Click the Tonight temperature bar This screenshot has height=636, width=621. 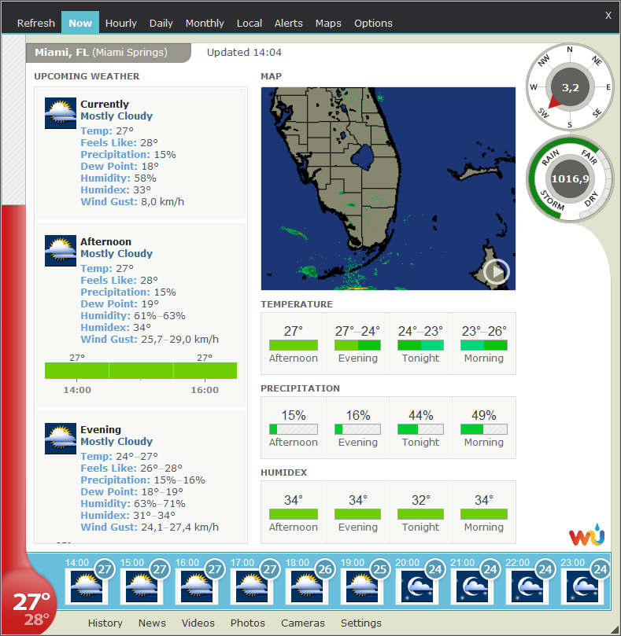[x=420, y=345]
